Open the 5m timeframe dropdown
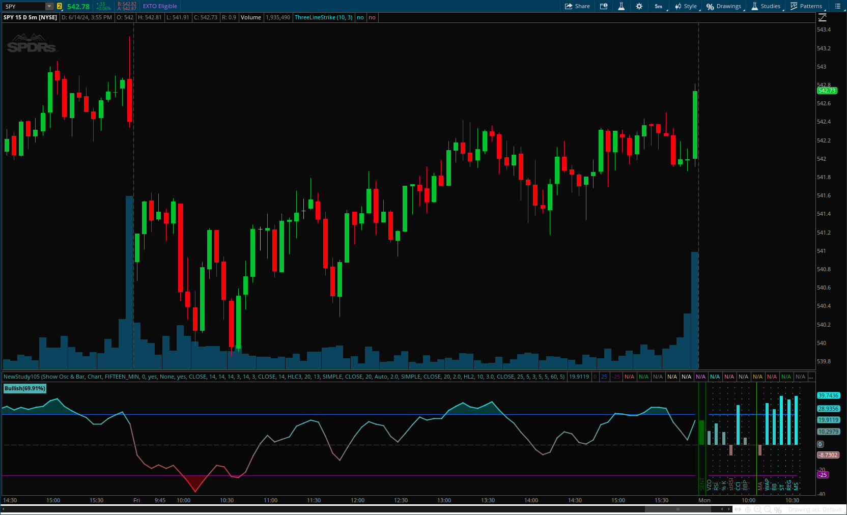 pos(659,6)
